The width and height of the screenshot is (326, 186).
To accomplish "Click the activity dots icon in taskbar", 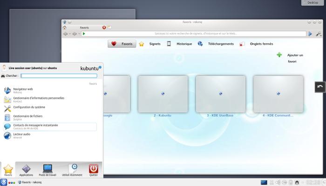I will coord(12,182).
